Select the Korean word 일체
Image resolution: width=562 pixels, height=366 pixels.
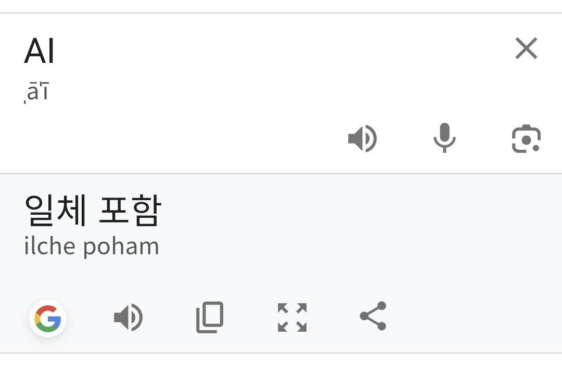(x=55, y=211)
